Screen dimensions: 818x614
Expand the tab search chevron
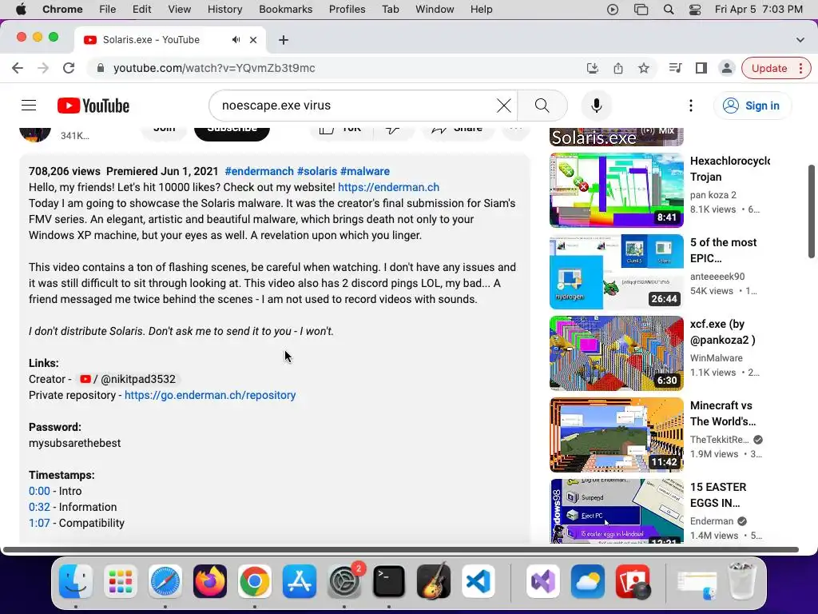click(800, 40)
